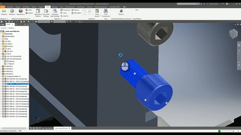Click the navigation wheel in nav bar
241x135 pixels.
[x=239, y=45]
